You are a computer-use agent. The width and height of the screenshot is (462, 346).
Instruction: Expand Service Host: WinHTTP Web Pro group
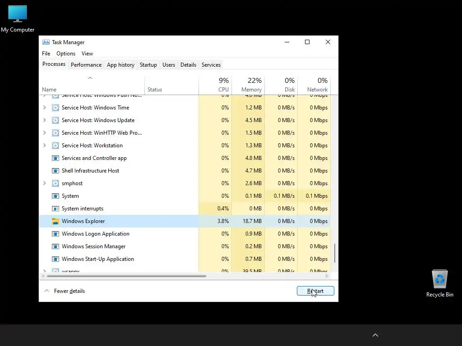point(45,133)
